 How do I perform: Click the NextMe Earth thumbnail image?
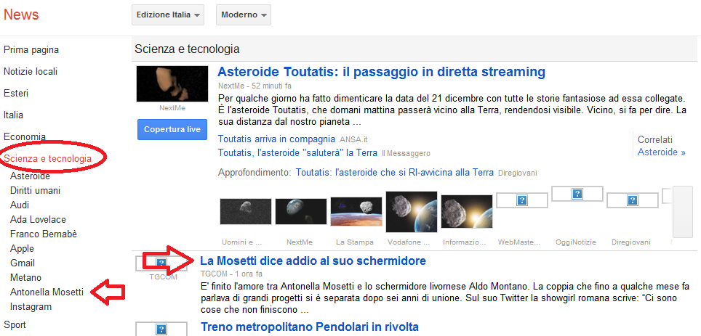click(x=300, y=211)
